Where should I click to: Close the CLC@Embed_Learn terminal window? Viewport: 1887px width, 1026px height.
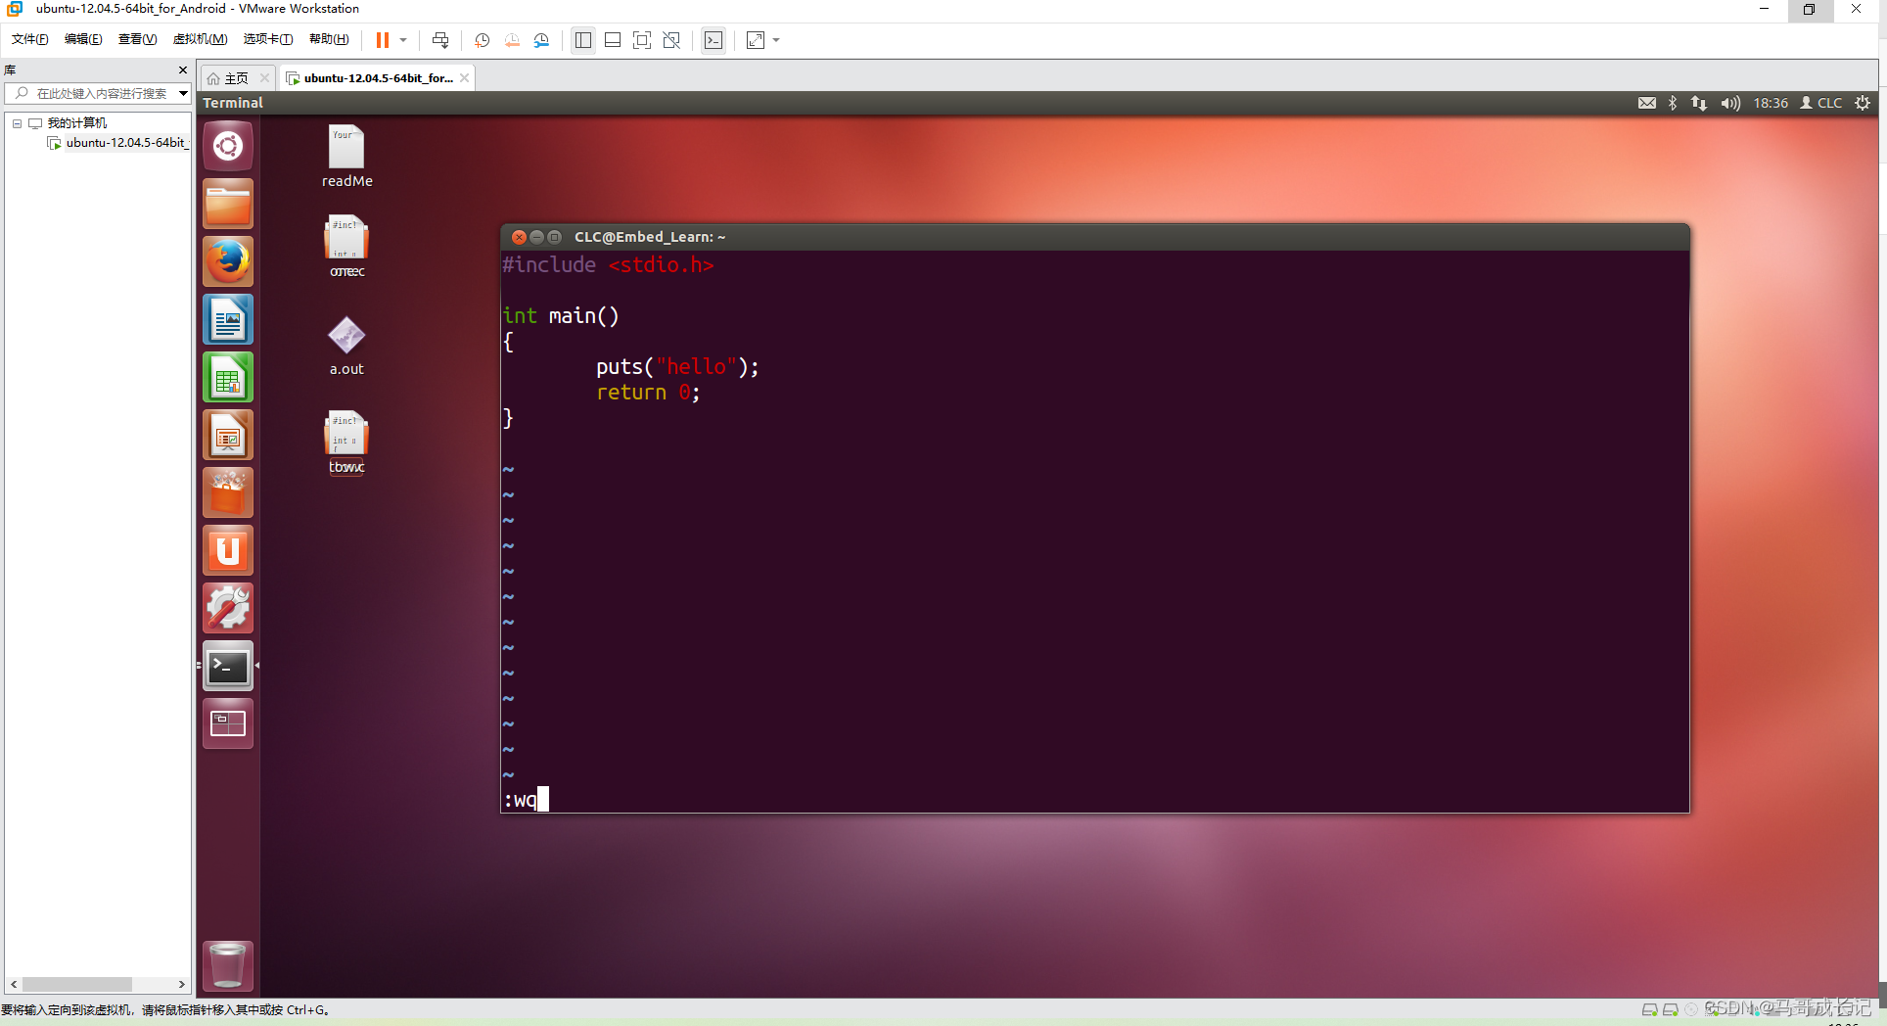pyautogui.click(x=519, y=237)
